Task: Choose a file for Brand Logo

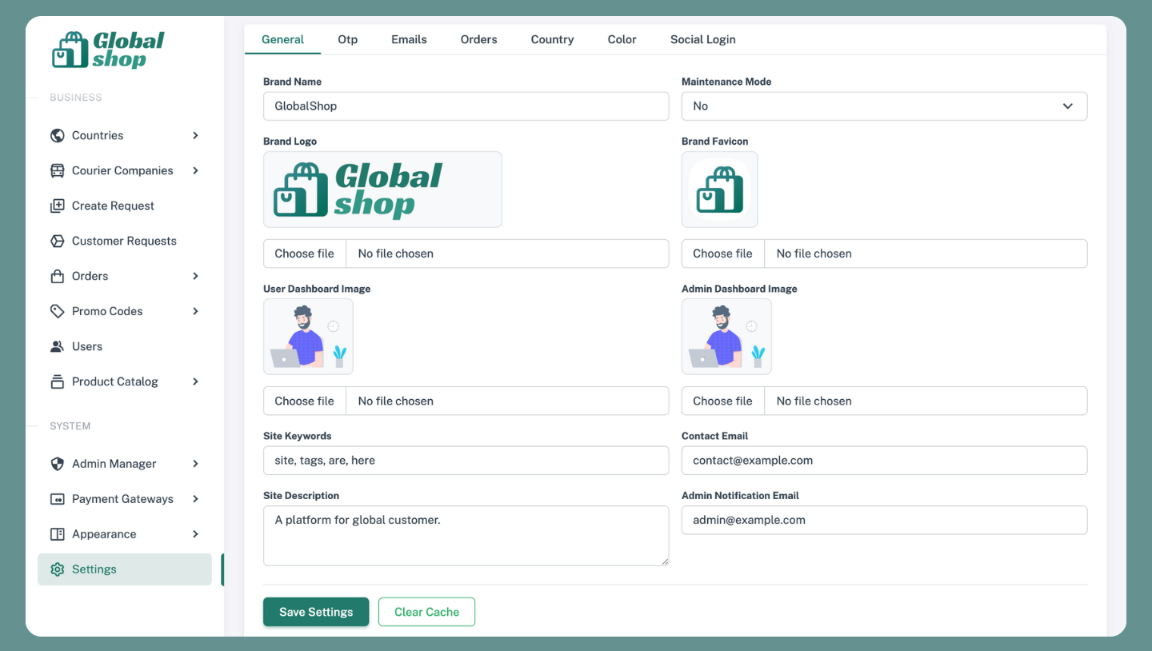Action: point(305,254)
